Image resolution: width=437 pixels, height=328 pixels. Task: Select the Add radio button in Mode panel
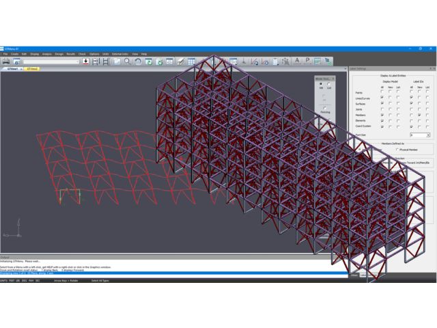click(x=321, y=84)
